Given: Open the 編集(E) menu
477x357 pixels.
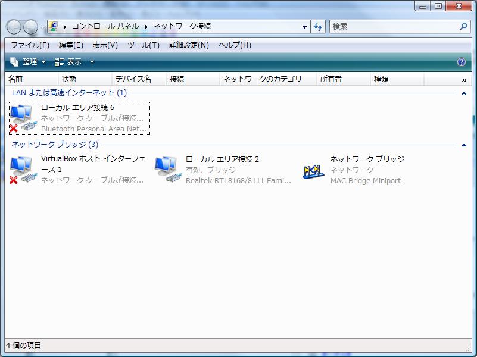Looking at the screenshot, I should (71, 45).
